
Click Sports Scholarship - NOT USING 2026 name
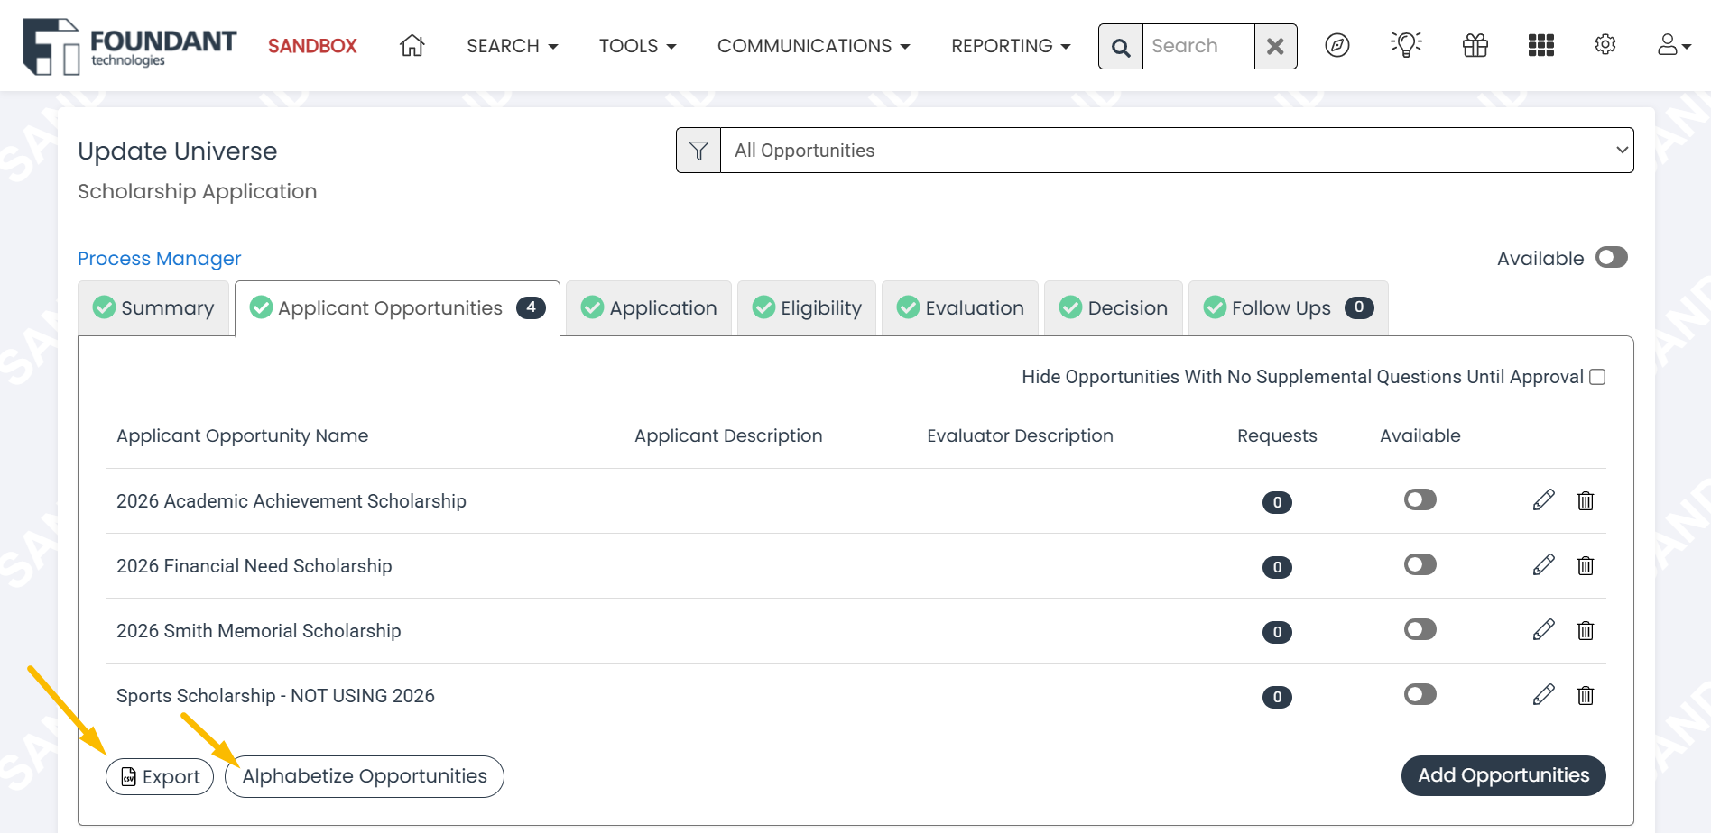[x=275, y=696]
